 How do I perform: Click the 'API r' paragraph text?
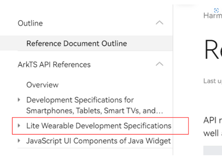pos(212,120)
